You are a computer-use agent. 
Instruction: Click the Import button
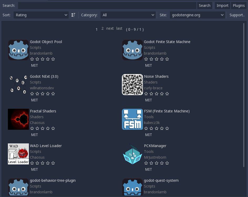tap(222, 6)
